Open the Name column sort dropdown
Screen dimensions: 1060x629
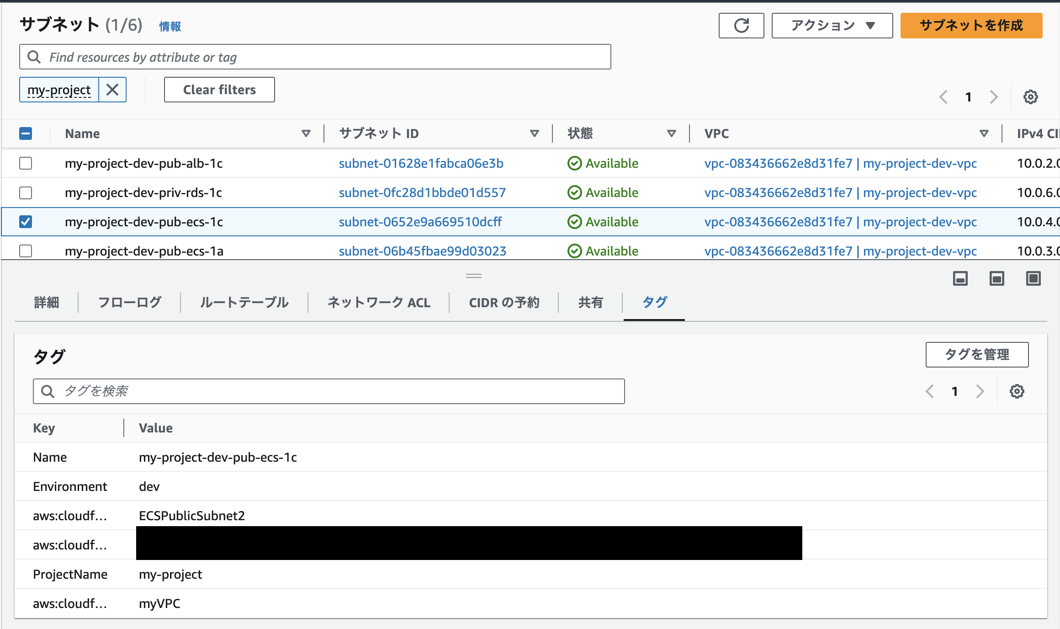tap(305, 133)
